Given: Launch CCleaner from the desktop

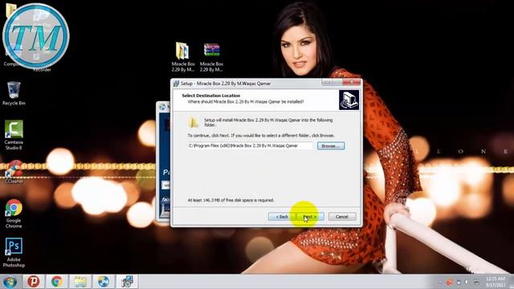Looking at the screenshot, I should coord(14,172).
